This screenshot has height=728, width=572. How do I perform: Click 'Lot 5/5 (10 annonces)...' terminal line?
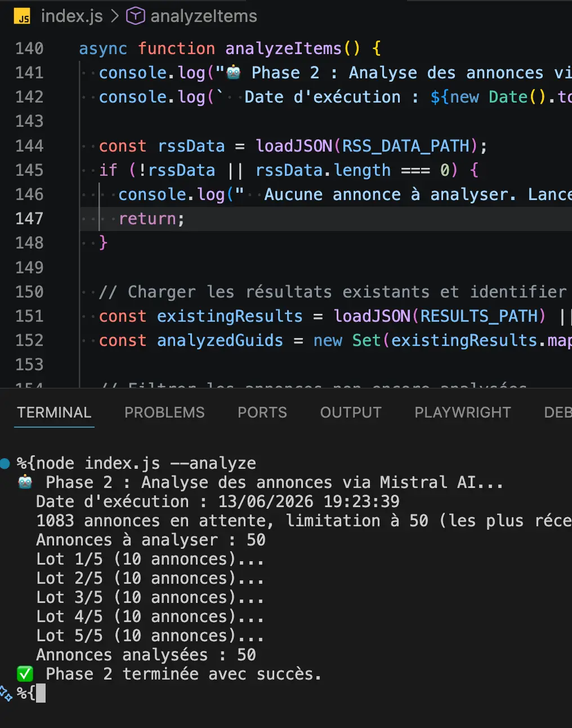click(150, 636)
